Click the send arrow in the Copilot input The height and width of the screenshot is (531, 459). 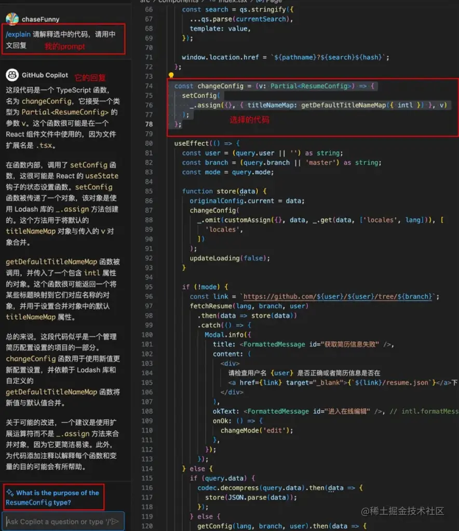(x=117, y=521)
